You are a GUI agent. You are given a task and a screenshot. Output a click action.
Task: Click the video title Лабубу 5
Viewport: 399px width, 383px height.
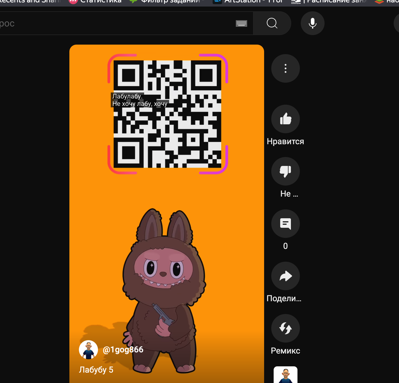click(x=96, y=370)
